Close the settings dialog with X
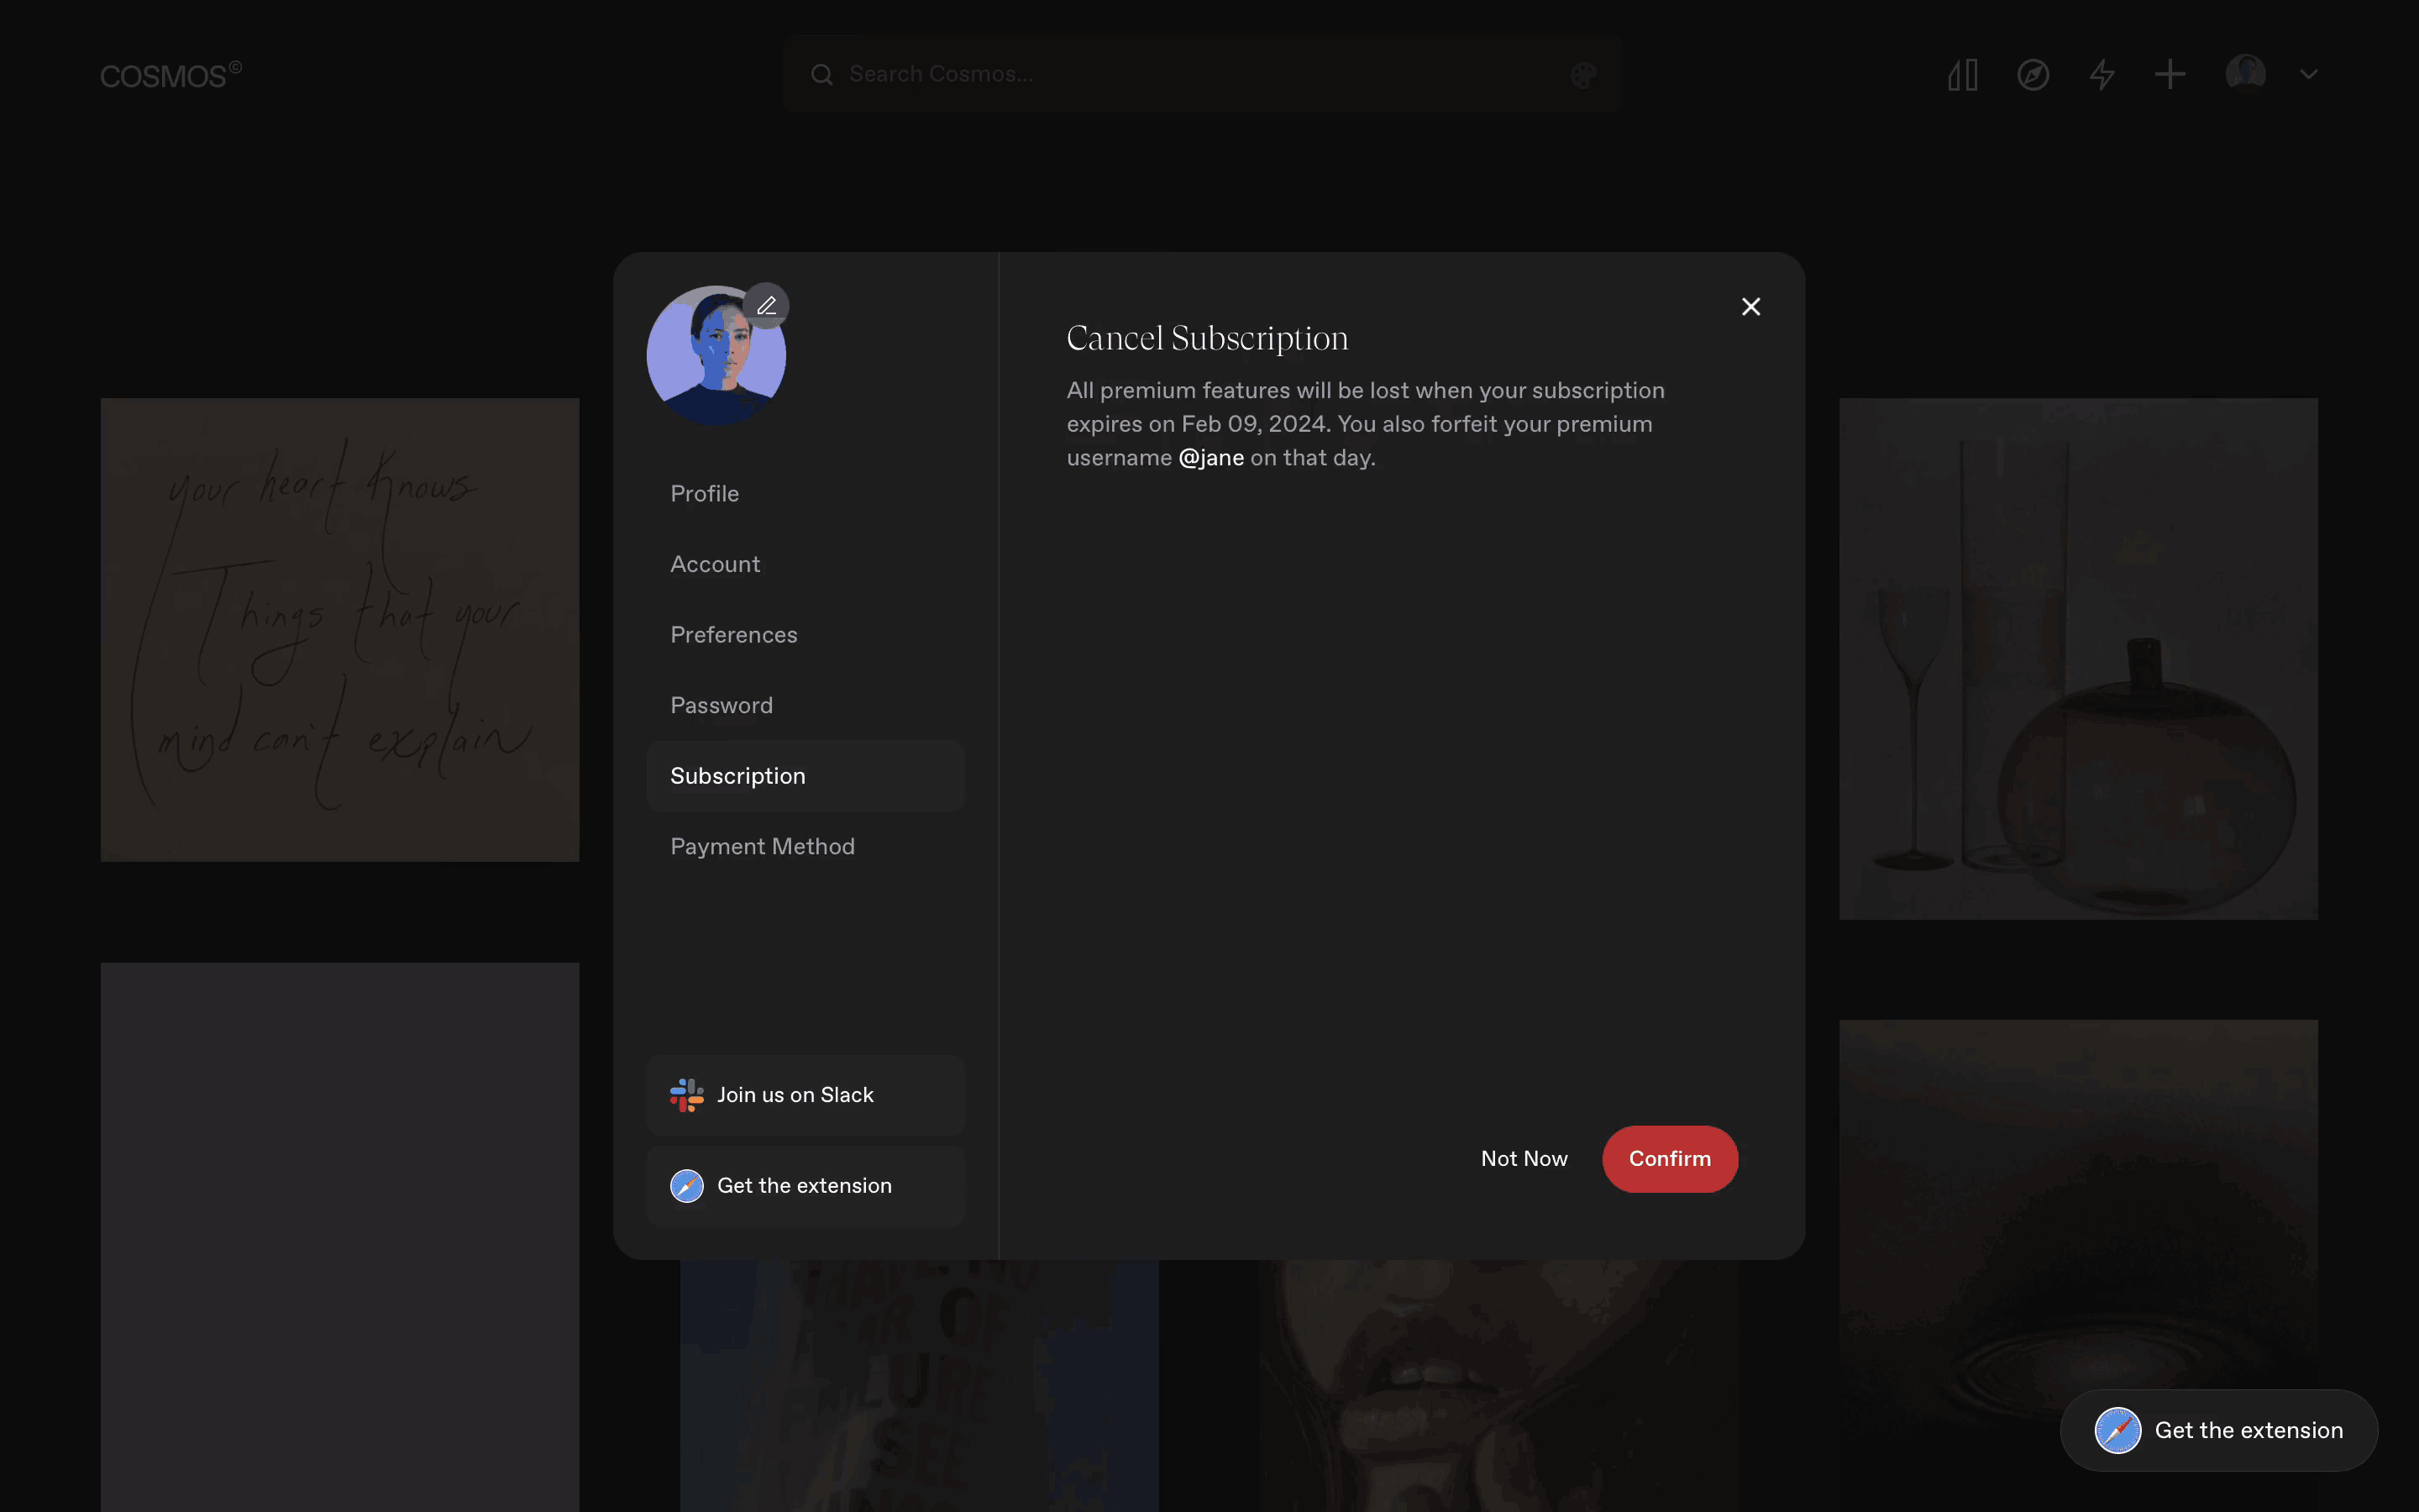2419x1512 pixels. pos(1750,307)
